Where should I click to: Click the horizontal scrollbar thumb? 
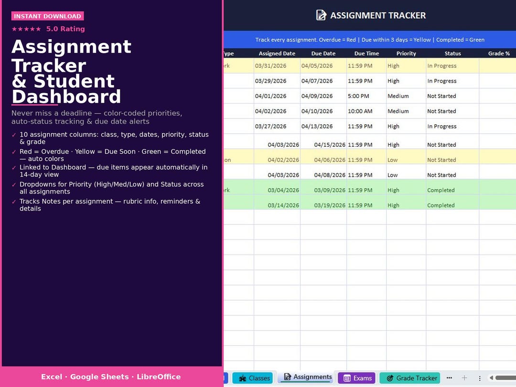tap(505, 378)
